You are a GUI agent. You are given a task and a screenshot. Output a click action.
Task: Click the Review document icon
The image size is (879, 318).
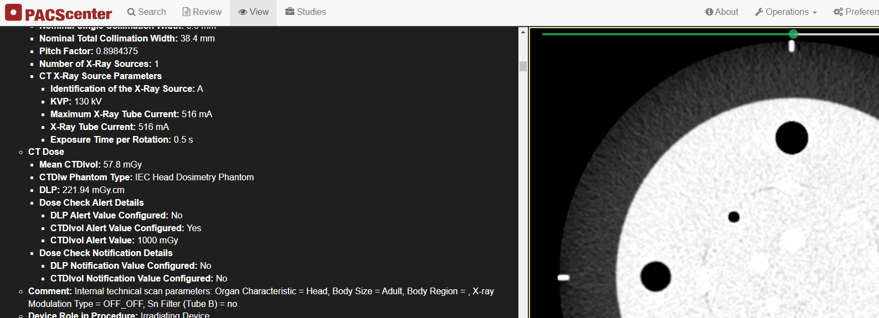(186, 12)
